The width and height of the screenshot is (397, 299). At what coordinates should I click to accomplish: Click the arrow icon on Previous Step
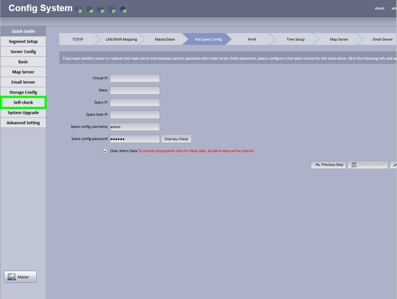click(318, 165)
